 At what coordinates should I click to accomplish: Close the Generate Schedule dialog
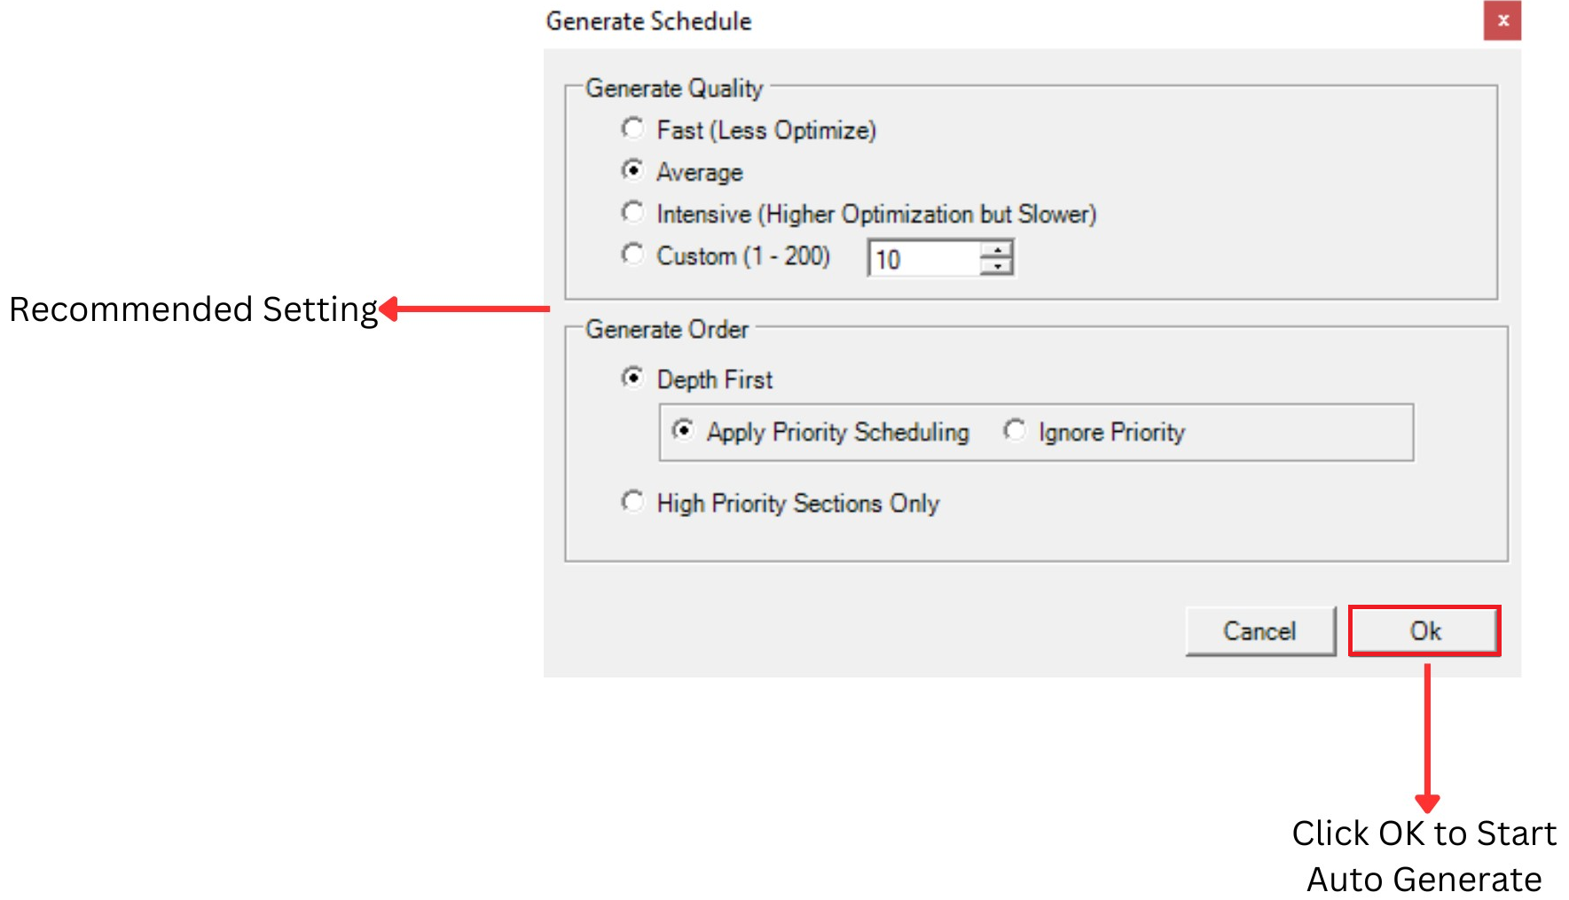1502,21
